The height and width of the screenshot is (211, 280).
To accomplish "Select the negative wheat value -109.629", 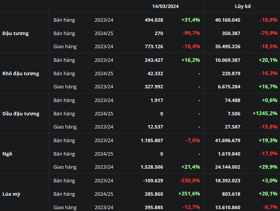I will point(153,181).
